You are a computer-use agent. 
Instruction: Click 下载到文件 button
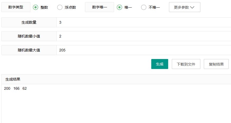click(186, 64)
